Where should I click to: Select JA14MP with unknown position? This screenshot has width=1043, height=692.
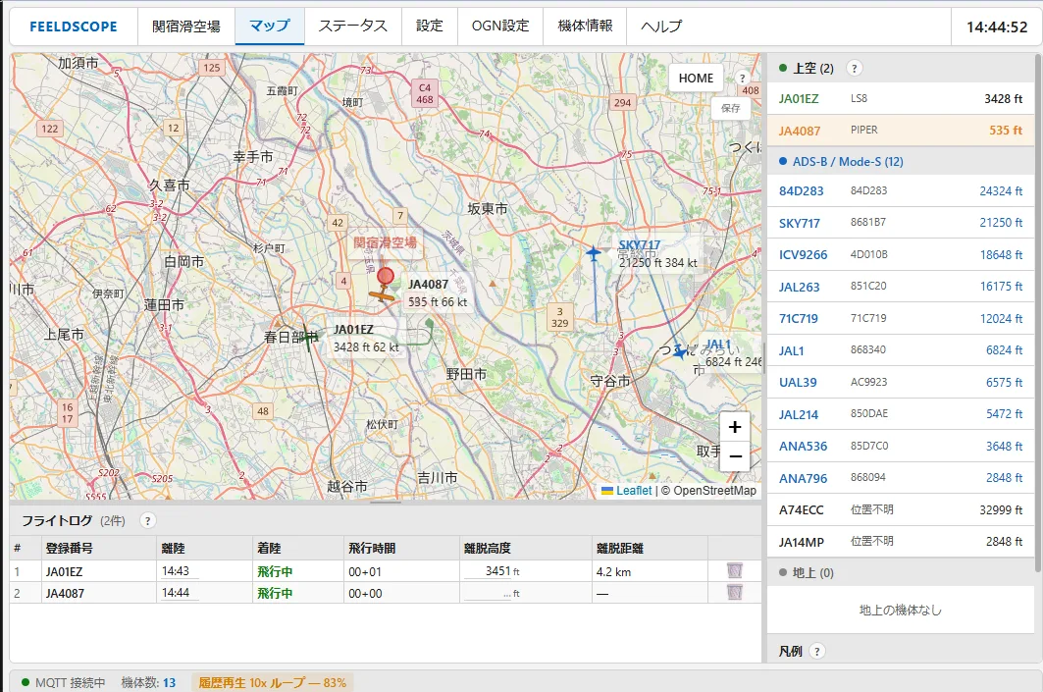coord(901,542)
